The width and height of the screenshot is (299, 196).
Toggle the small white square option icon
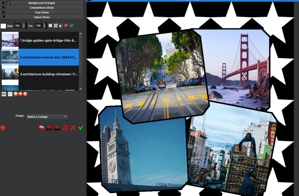[50, 26]
